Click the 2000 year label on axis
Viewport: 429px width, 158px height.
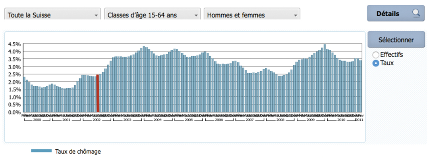(37, 120)
